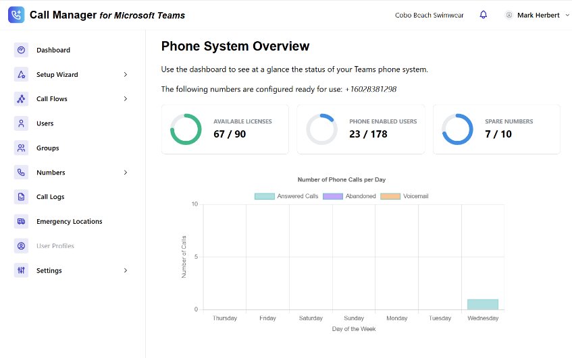Viewport: 572px width, 358px height.
Task: Open the notifications bell
Action: point(483,15)
